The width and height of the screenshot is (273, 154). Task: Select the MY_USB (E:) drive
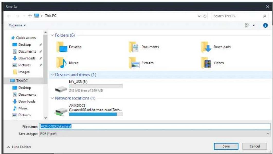click(x=88, y=86)
